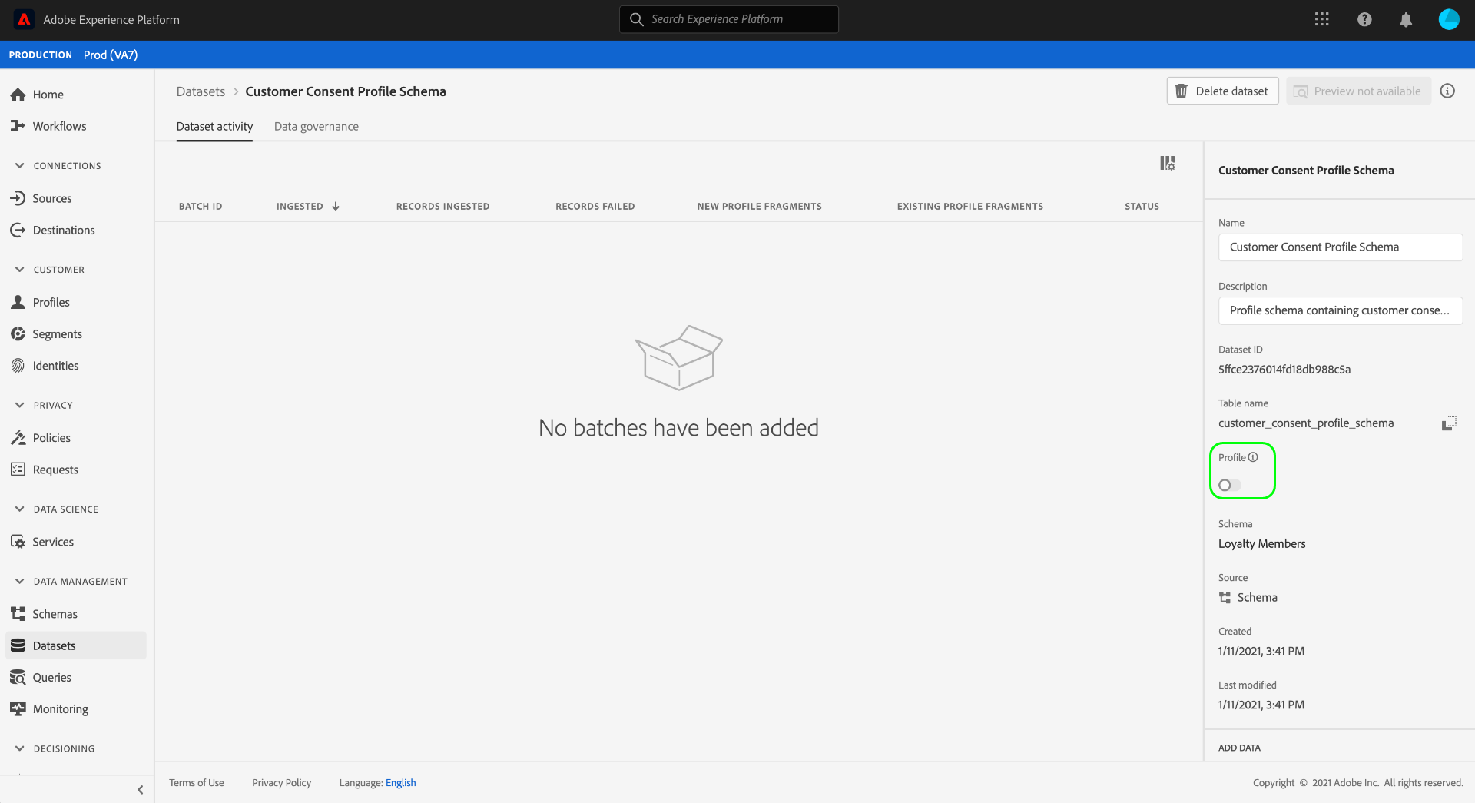Open the help question mark icon
1475x803 pixels.
pos(1364,19)
